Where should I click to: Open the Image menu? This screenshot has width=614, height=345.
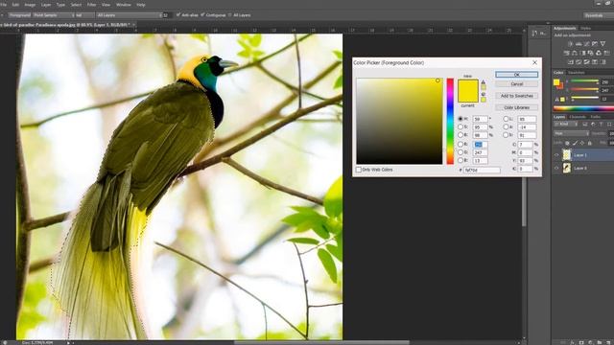(x=30, y=5)
